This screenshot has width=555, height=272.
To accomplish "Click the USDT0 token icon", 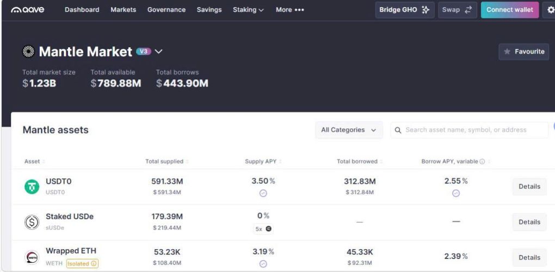I will click(x=32, y=187).
